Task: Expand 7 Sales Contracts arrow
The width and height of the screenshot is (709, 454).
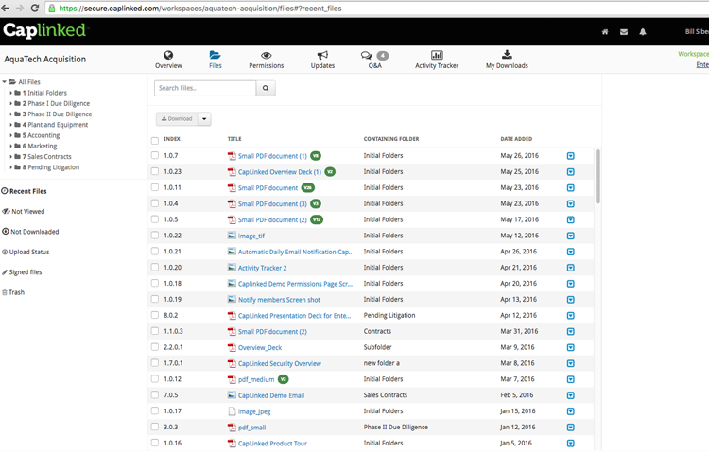Action: 10,156
